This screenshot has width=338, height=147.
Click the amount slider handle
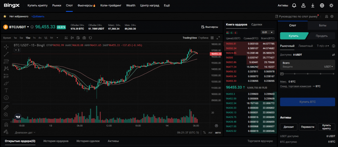click(282, 74)
